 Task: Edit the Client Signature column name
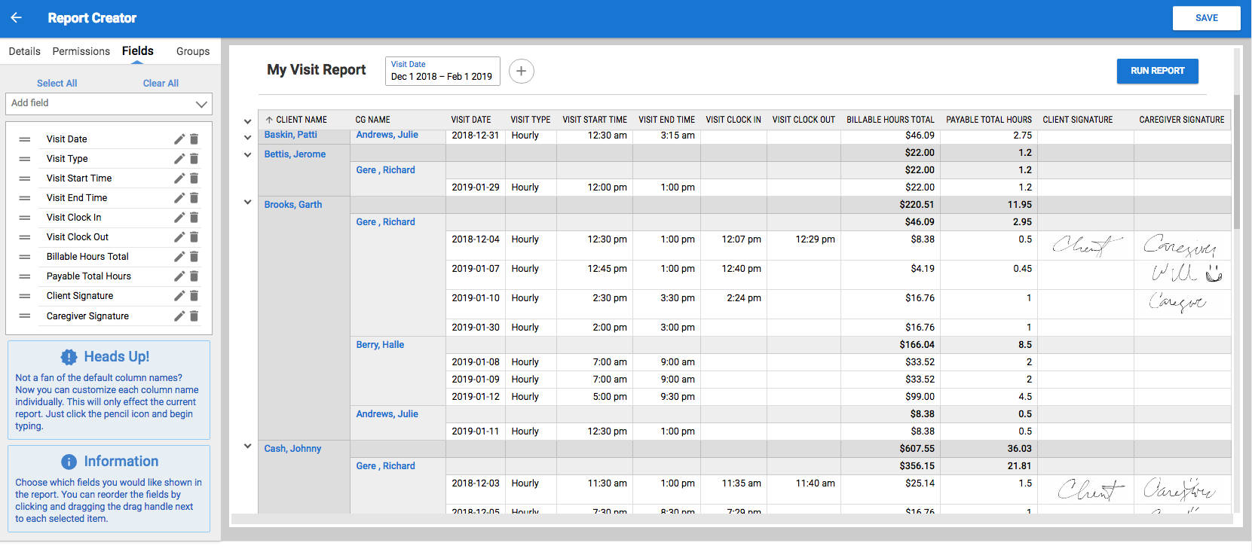179,296
